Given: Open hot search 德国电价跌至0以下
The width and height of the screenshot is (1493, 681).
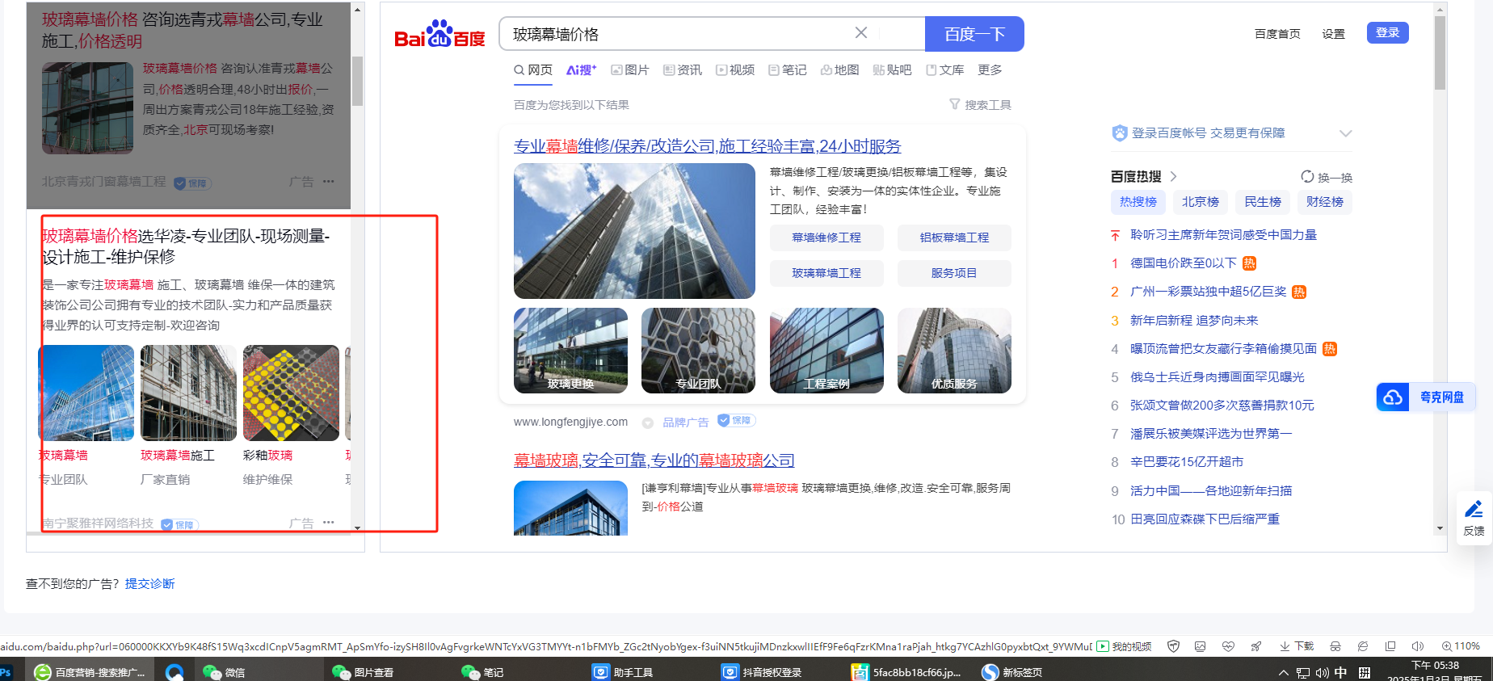Looking at the screenshot, I should point(1184,263).
